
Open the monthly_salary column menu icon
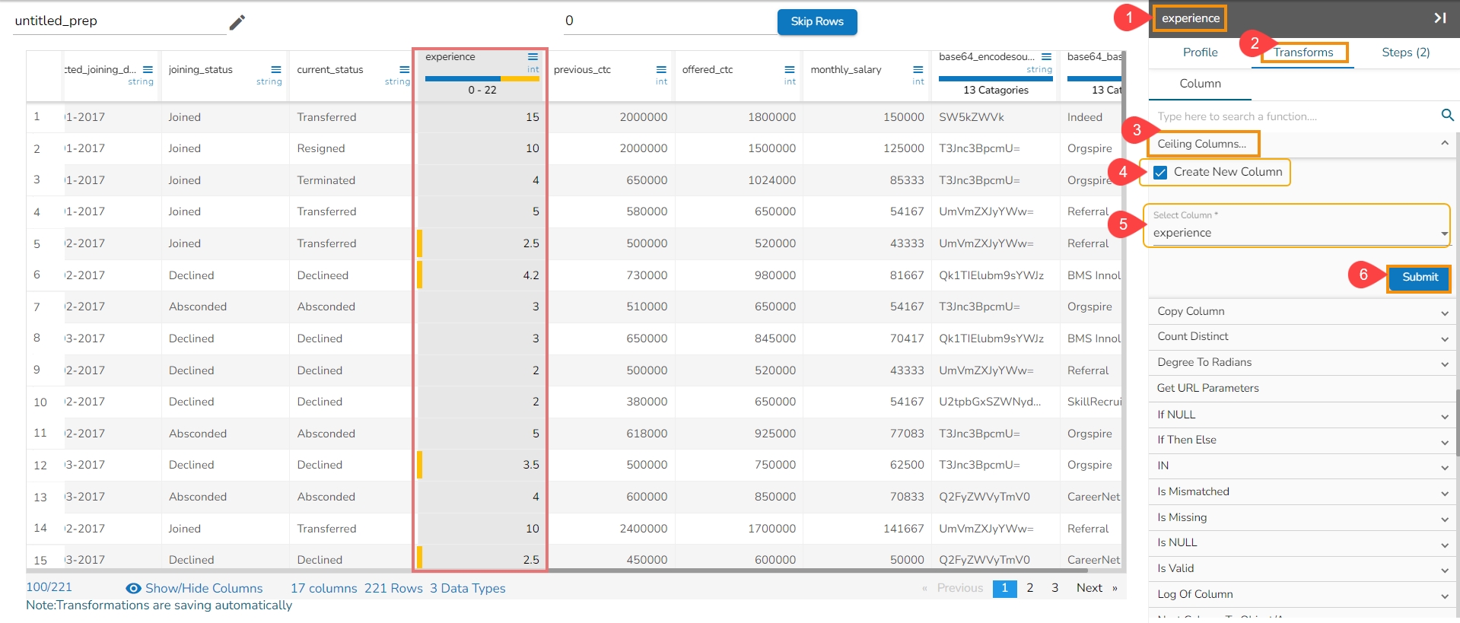(x=918, y=69)
